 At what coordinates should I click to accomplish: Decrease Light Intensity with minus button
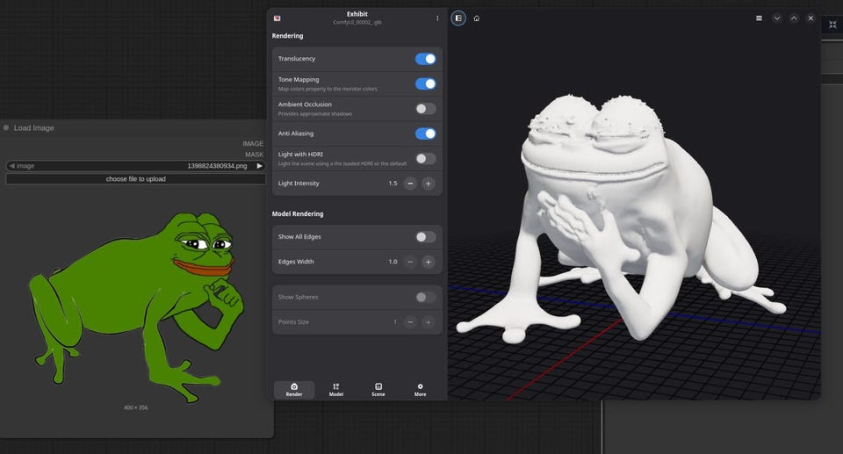tap(410, 184)
